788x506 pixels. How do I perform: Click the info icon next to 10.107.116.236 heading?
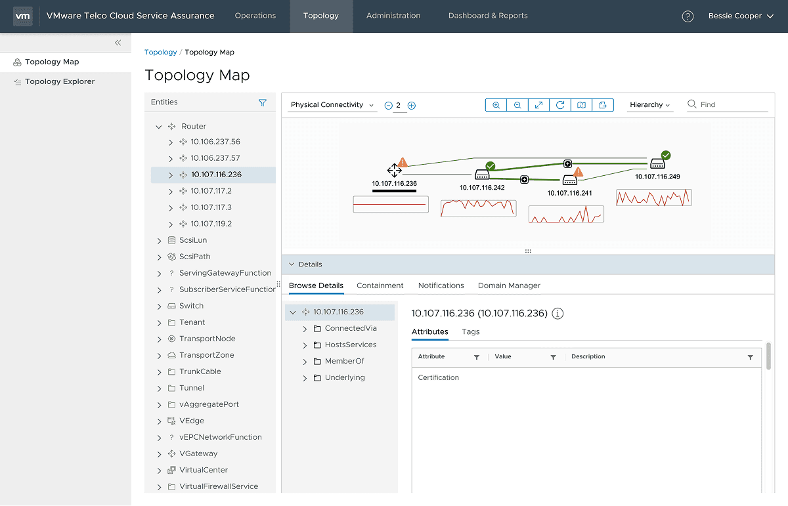click(557, 313)
